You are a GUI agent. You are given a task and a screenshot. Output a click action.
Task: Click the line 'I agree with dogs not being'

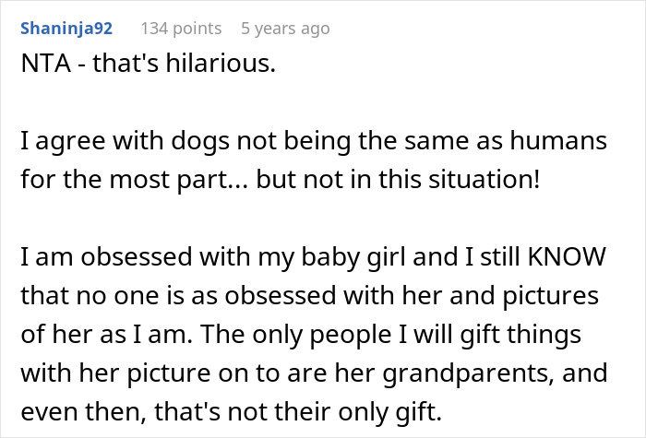(157, 143)
